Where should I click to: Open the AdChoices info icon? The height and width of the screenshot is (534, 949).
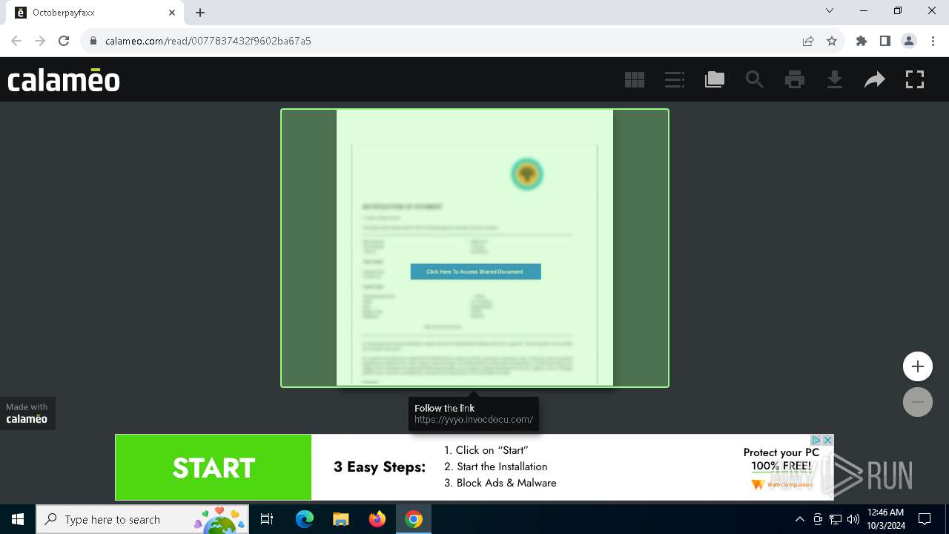tap(816, 440)
